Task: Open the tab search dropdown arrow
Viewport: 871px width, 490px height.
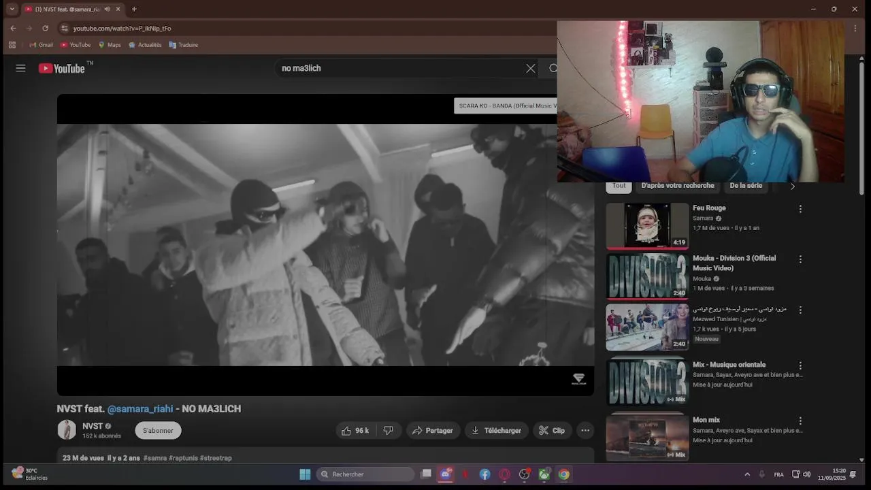Action: (12, 9)
